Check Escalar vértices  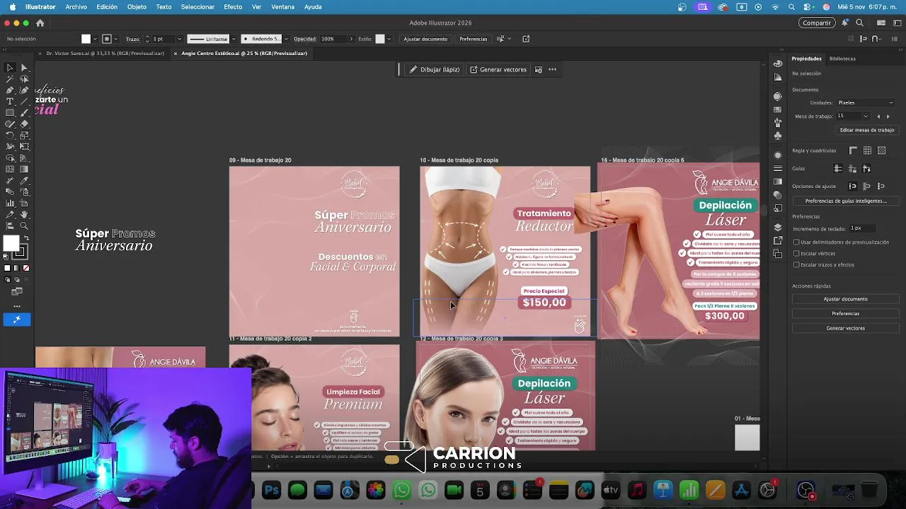click(x=796, y=253)
